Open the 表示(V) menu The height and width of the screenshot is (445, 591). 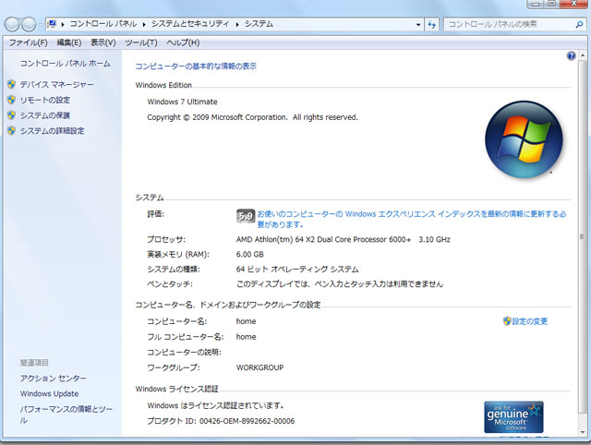click(x=103, y=42)
